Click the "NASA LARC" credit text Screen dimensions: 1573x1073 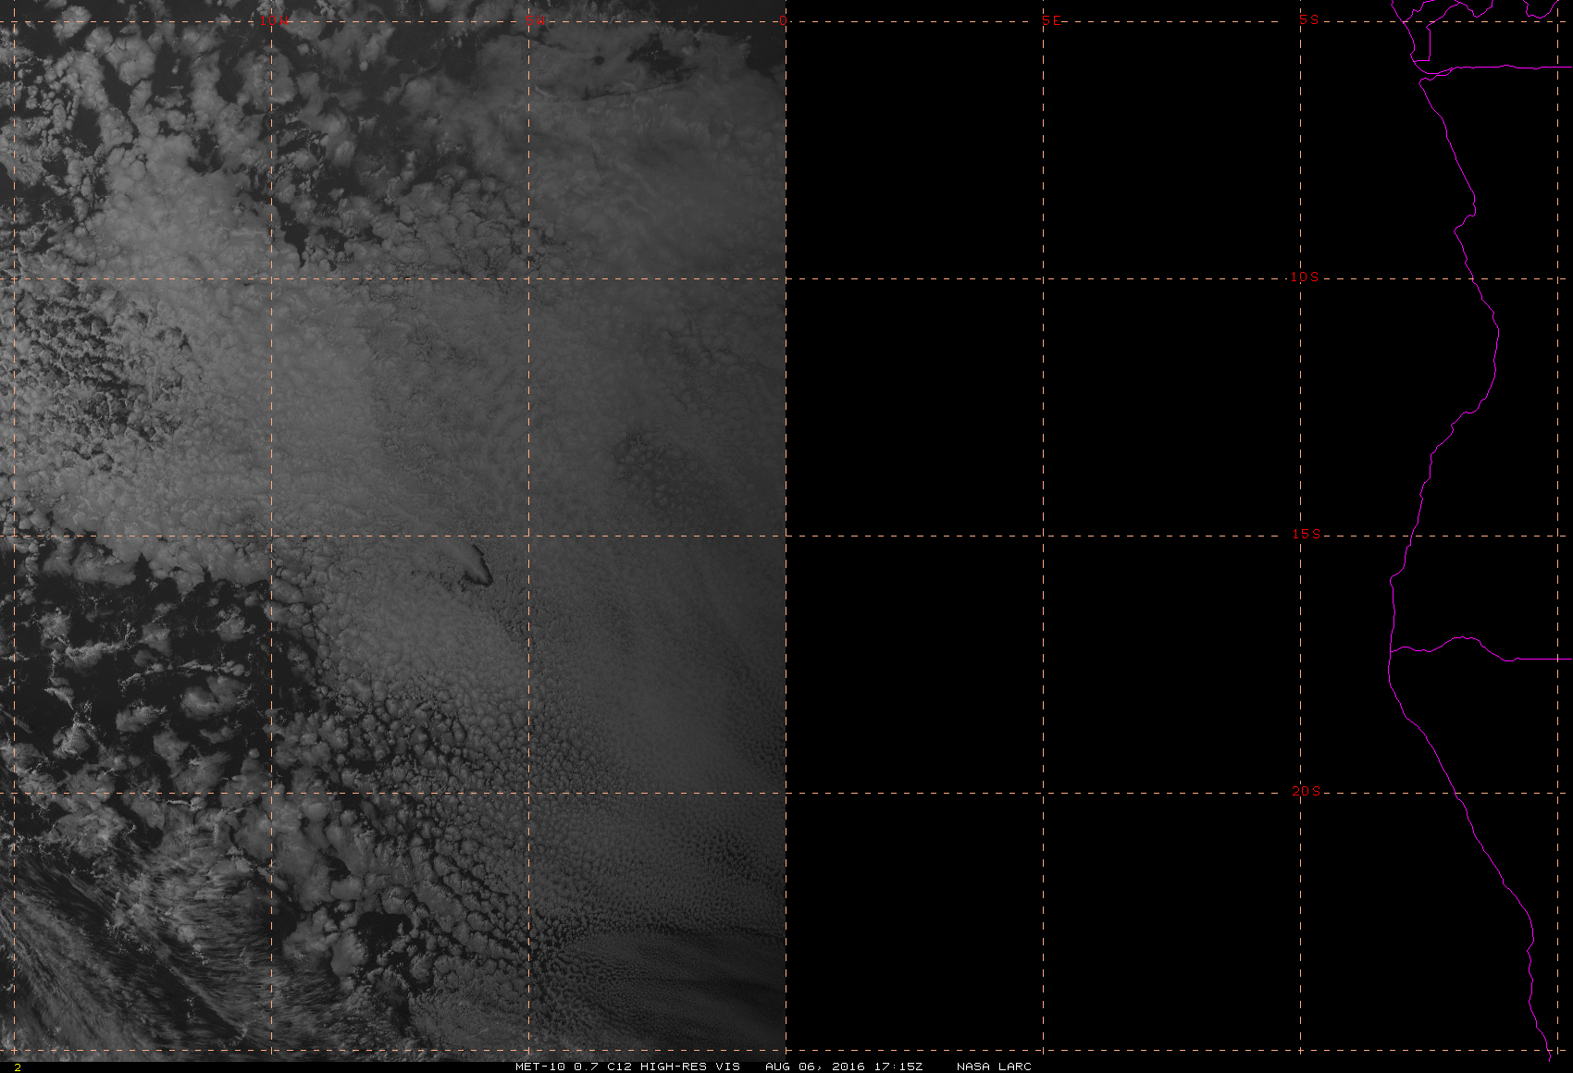[x=994, y=1067]
